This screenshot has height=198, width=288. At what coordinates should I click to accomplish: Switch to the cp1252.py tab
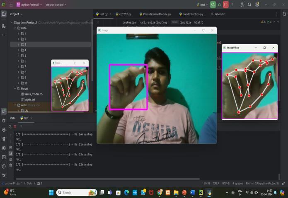(x=123, y=14)
